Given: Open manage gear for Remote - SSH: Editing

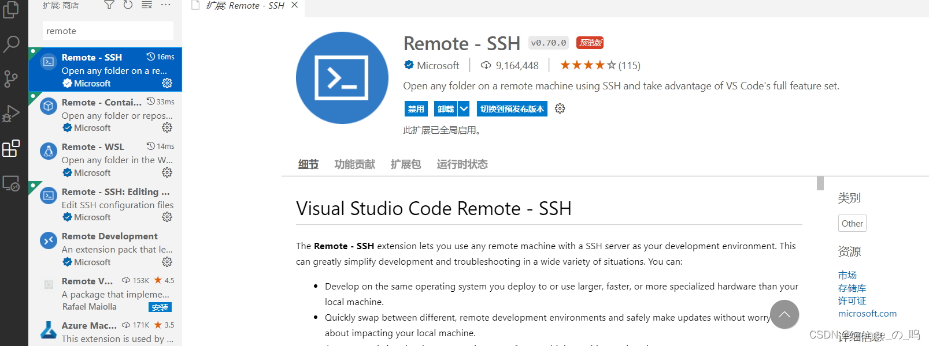Looking at the screenshot, I should pyautogui.click(x=167, y=217).
